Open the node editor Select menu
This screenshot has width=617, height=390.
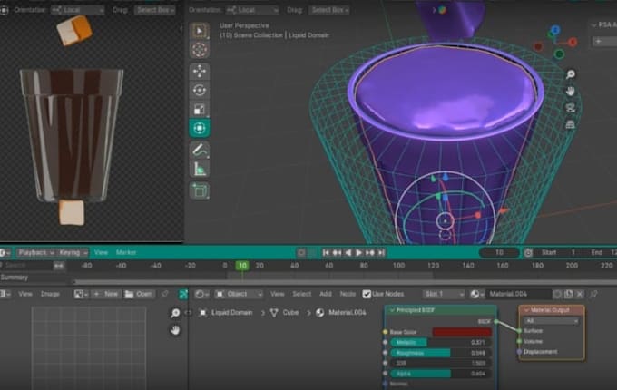click(302, 294)
